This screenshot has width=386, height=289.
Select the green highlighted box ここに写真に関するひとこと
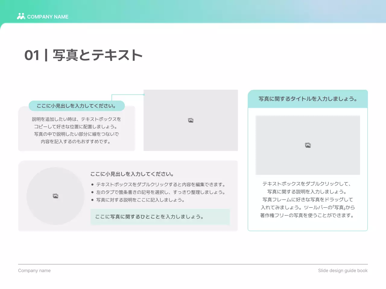[x=160, y=217]
